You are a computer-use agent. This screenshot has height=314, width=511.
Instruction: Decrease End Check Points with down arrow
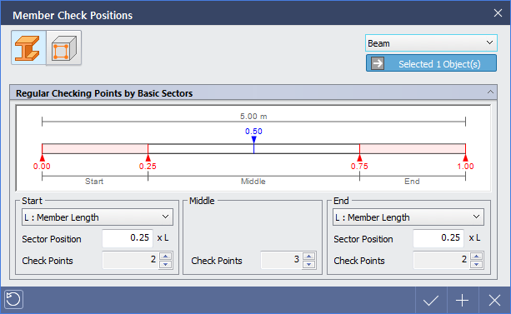pyautogui.click(x=477, y=264)
